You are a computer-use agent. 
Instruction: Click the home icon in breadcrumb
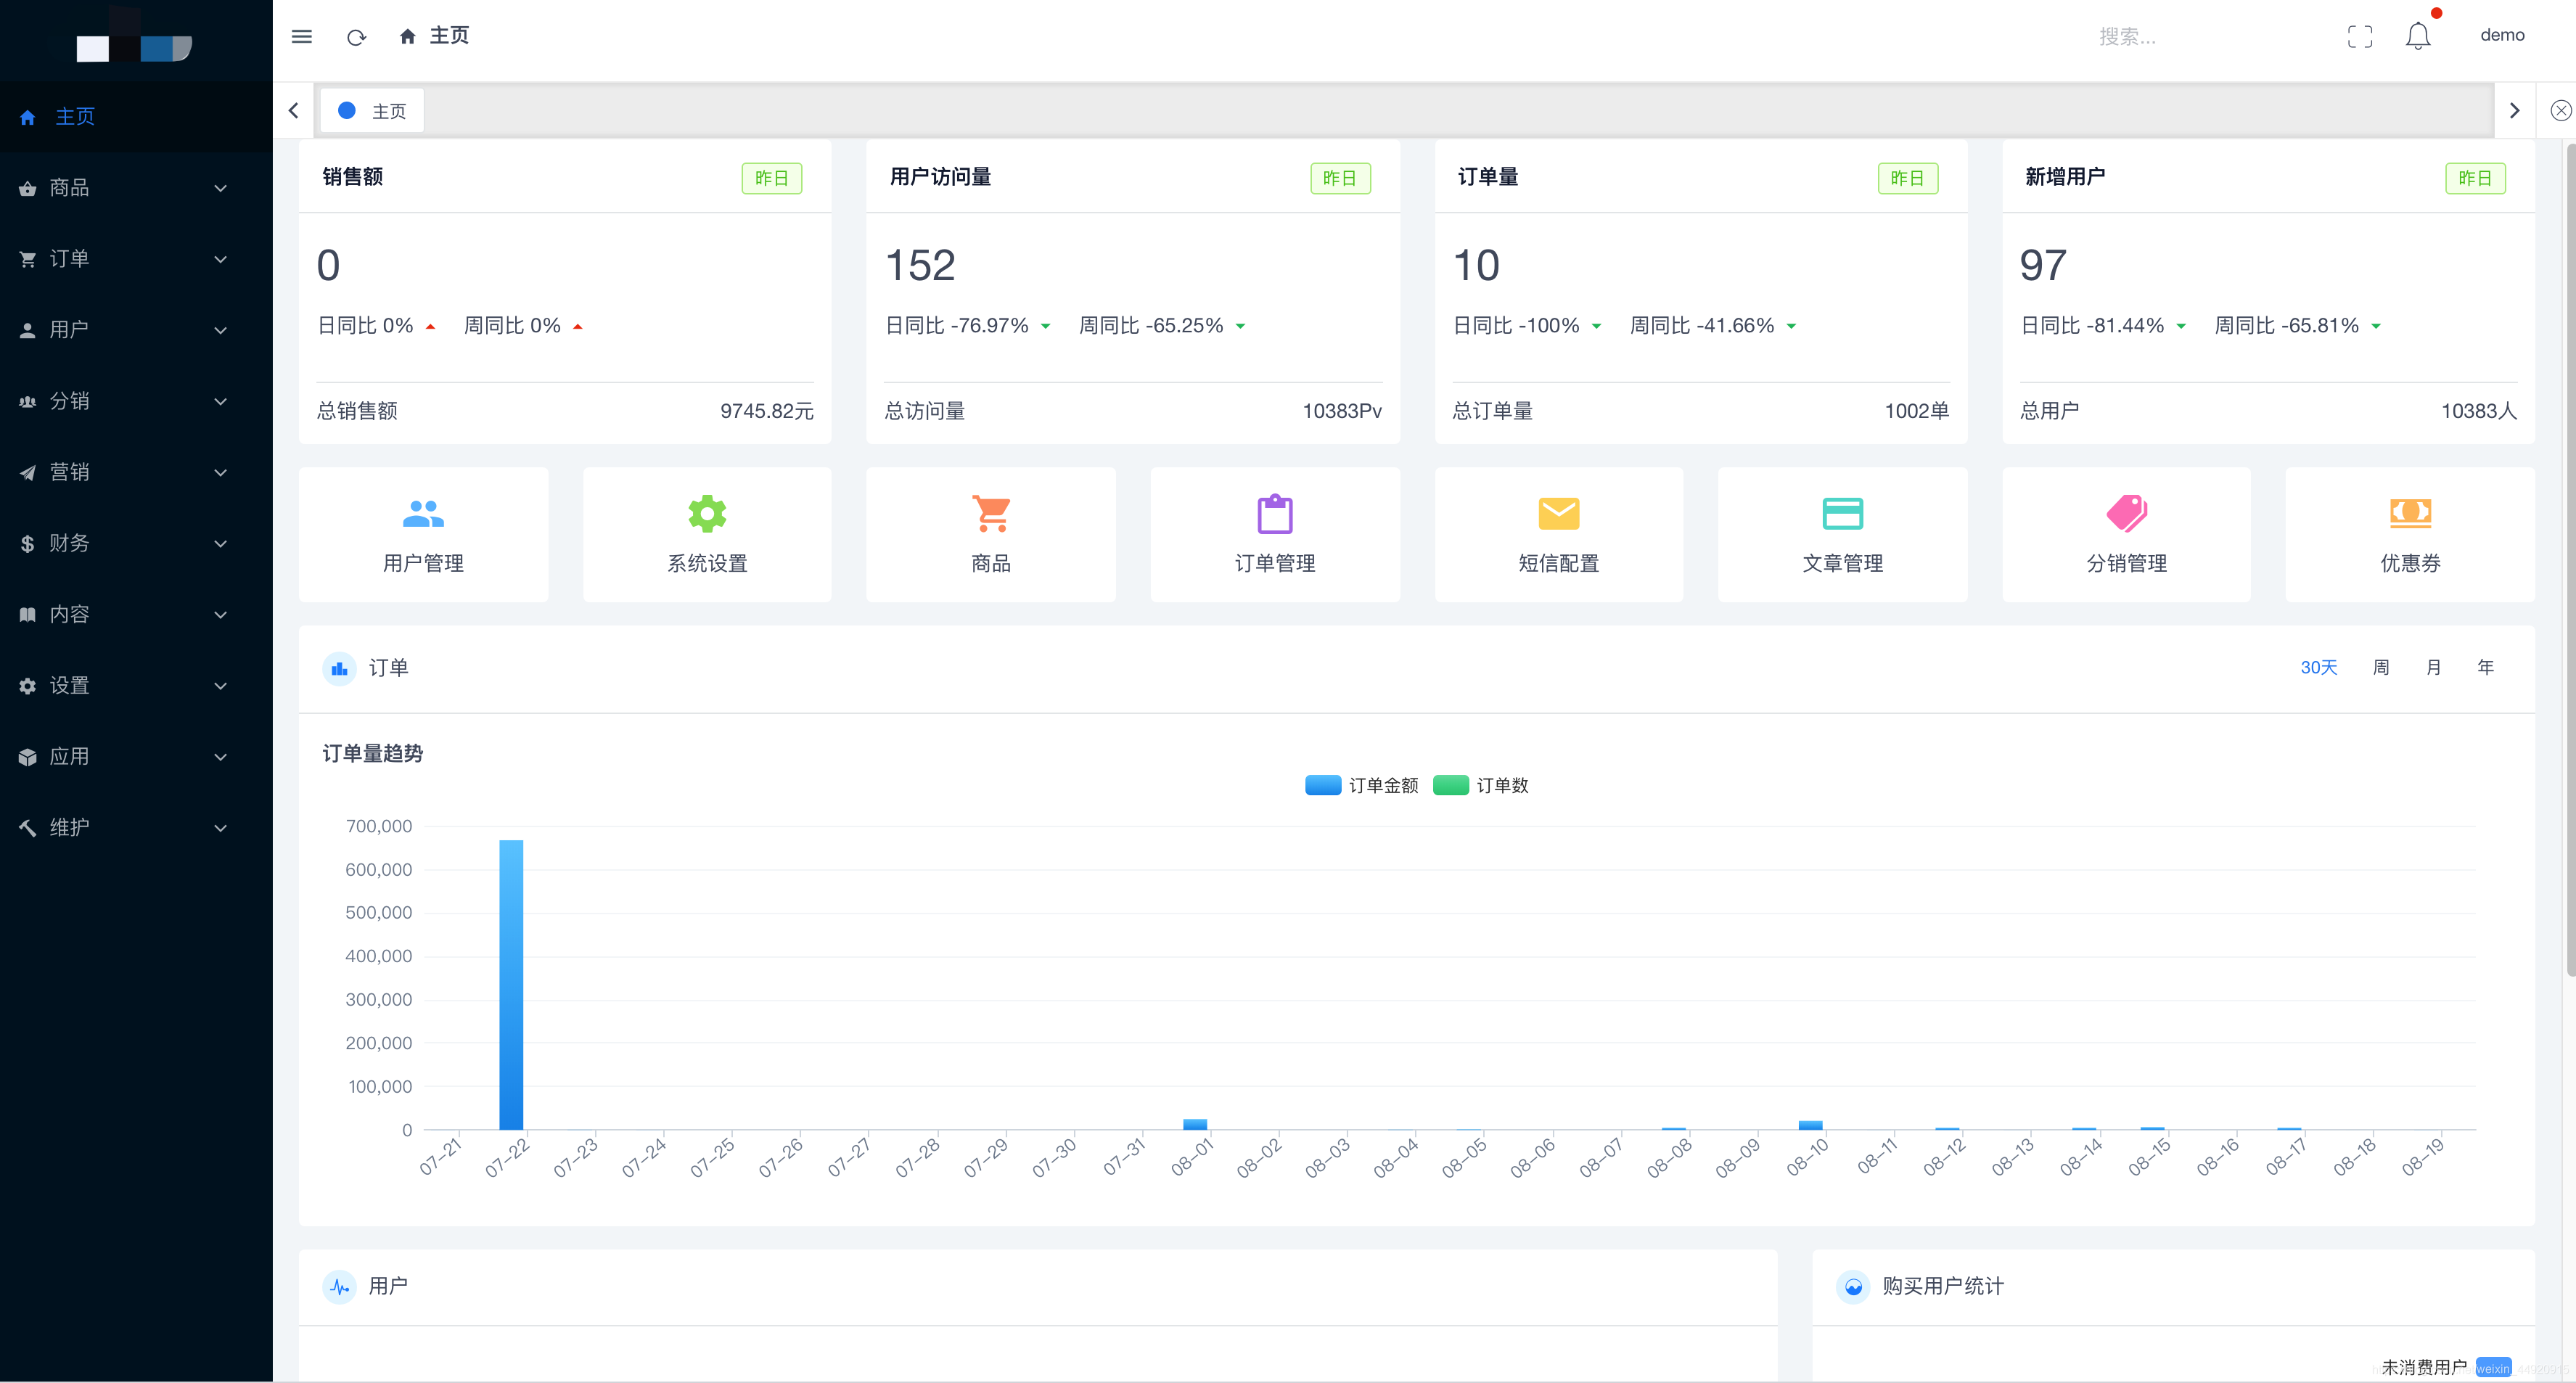[x=407, y=36]
